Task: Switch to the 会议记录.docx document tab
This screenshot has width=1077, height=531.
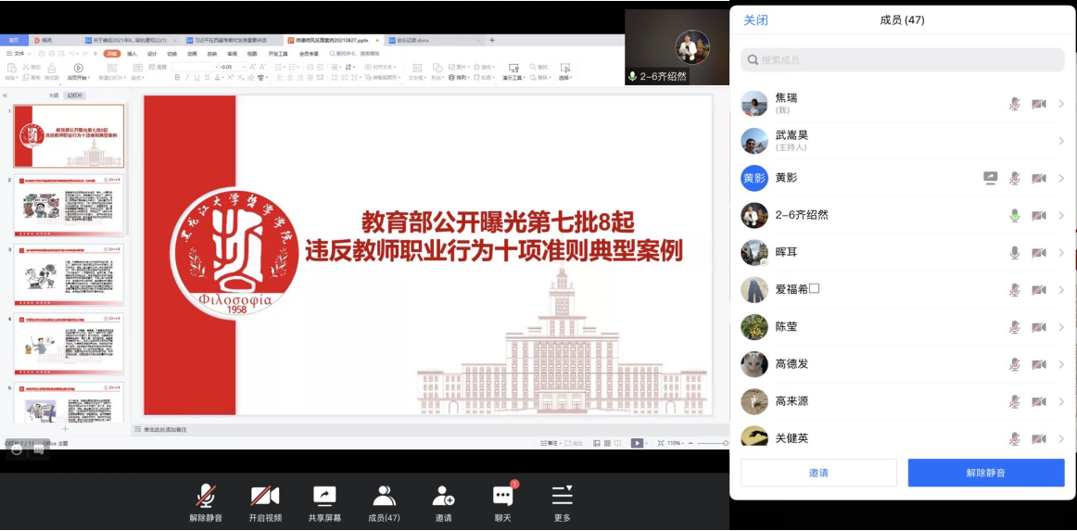Action: pyautogui.click(x=412, y=41)
